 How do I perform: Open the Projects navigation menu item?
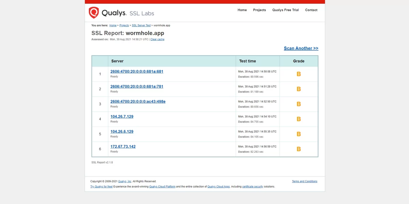pos(259,10)
